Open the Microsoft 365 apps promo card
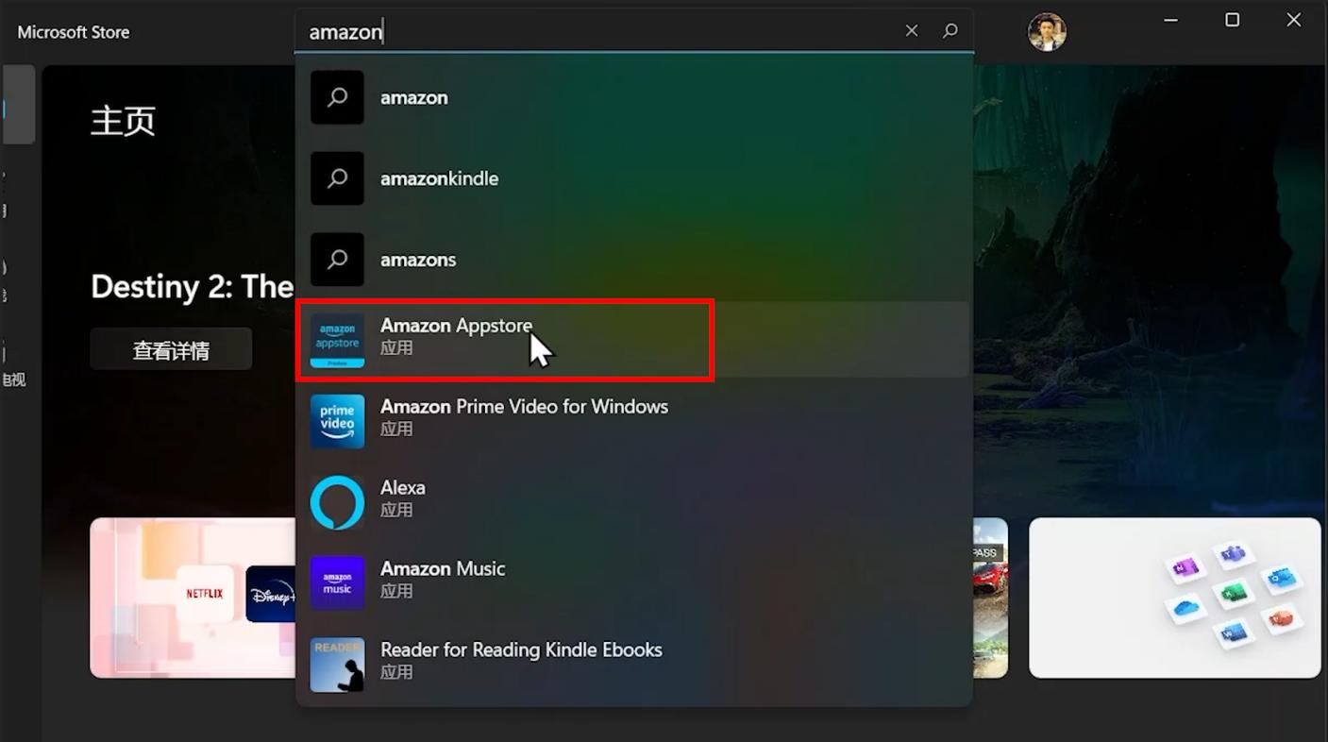Image resolution: width=1328 pixels, height=742 pixels. 1174,598
